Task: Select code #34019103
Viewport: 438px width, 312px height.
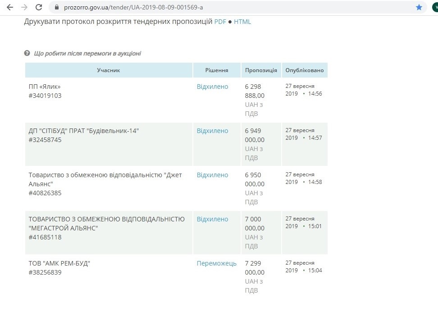Action: 45,96
